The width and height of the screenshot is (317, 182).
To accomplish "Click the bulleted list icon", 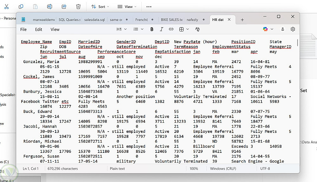I will click(136, 29).
